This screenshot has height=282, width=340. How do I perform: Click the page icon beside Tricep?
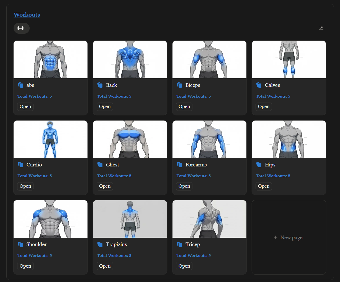[x=179, y=244]
